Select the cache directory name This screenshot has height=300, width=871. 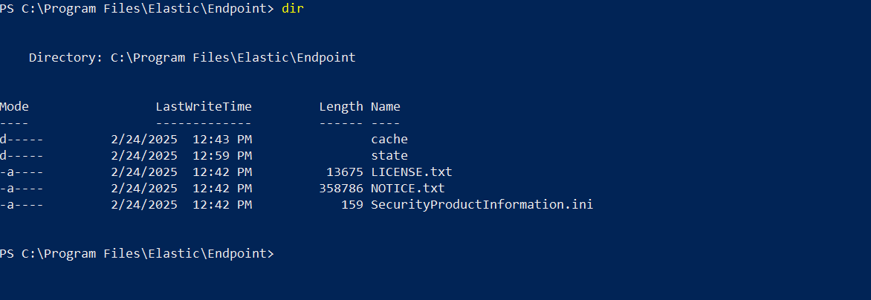pos(389,139)
